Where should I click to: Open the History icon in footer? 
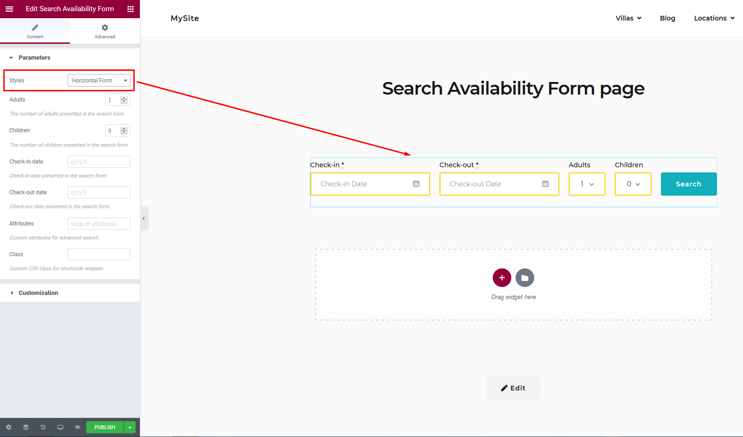point(43,427)
